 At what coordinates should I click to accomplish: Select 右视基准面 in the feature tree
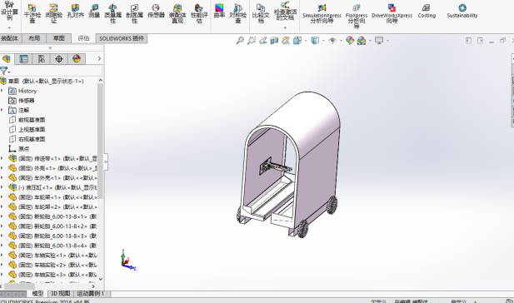(x=32, y=139)
